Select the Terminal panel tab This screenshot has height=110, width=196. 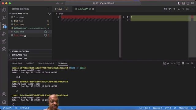pos(63,63)
